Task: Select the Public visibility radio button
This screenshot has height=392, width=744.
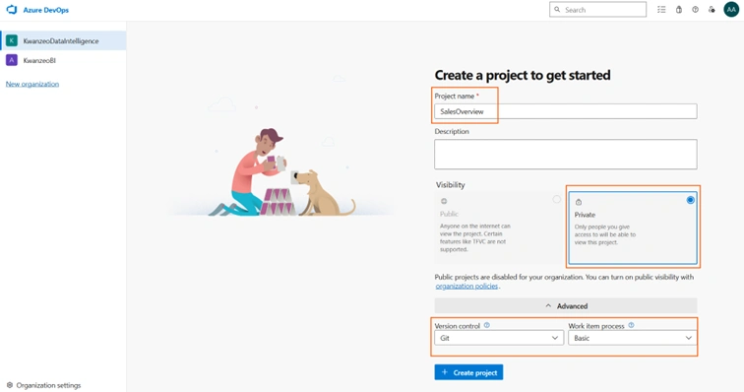Action: 557,199
